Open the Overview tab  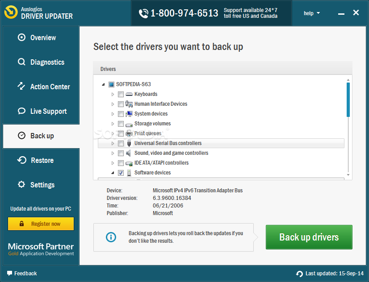(41, 37)
